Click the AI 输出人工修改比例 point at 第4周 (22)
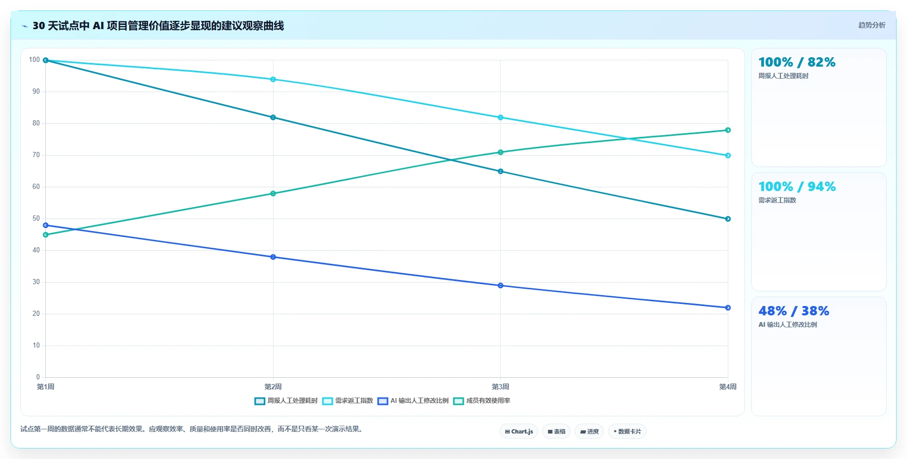 pos(728,308)
